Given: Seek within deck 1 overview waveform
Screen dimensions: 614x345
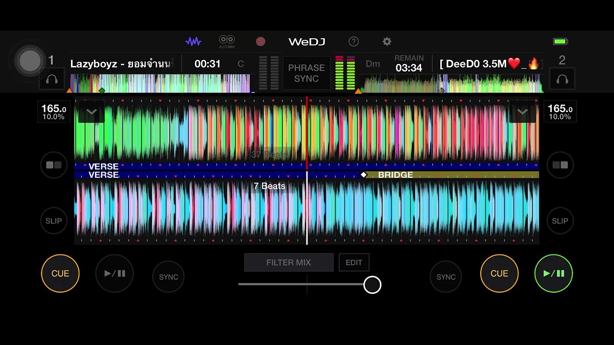Looking at the screenshot, I should (x=161, y=83).
